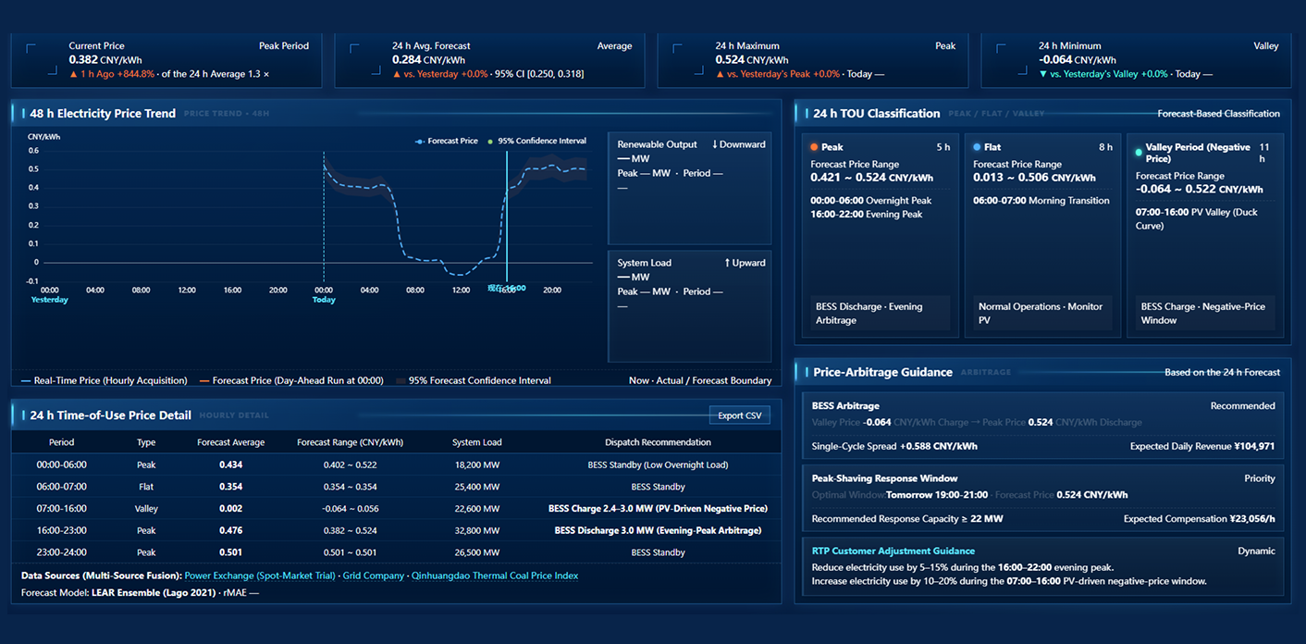The width and height of the screenshot is (1306, 644).
Task: Click the Forecast-Based Classification label
Action: click(x=1219, y=114)
